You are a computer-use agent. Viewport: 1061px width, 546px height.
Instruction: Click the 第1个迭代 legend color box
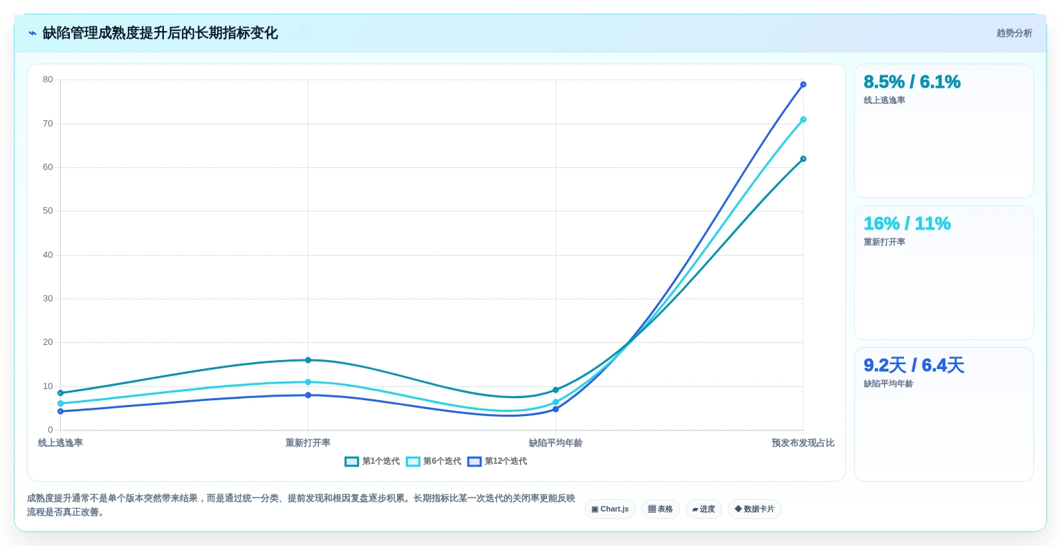[x=352, y=462]
